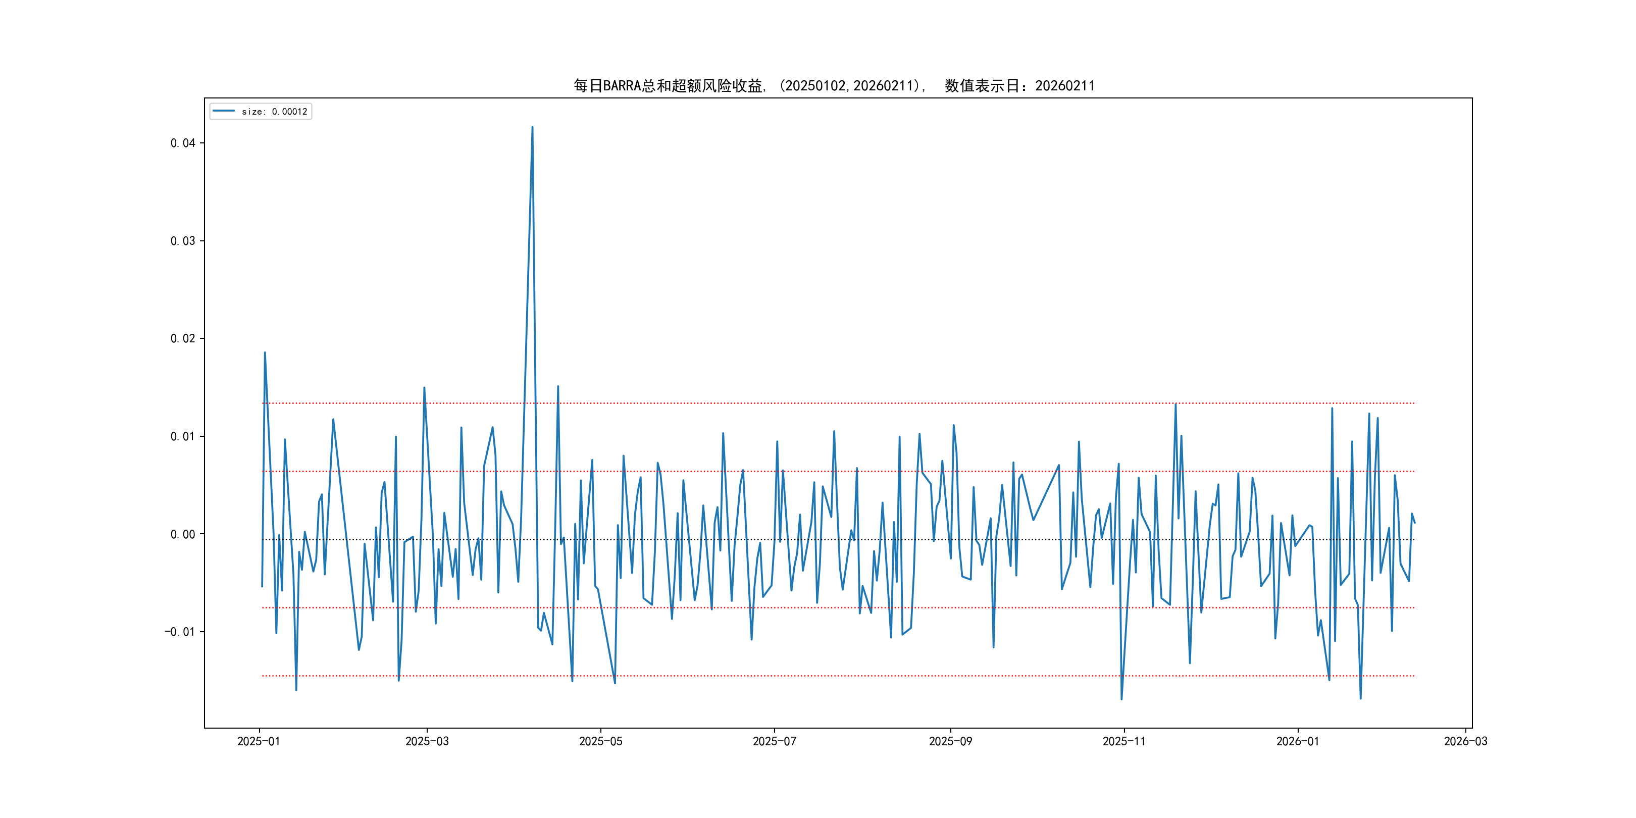This screenshot has width=1636, height=818.
Task: Click the 2025-01 x-axis date label
Action: pyautogui.click(x=259, y=742)
